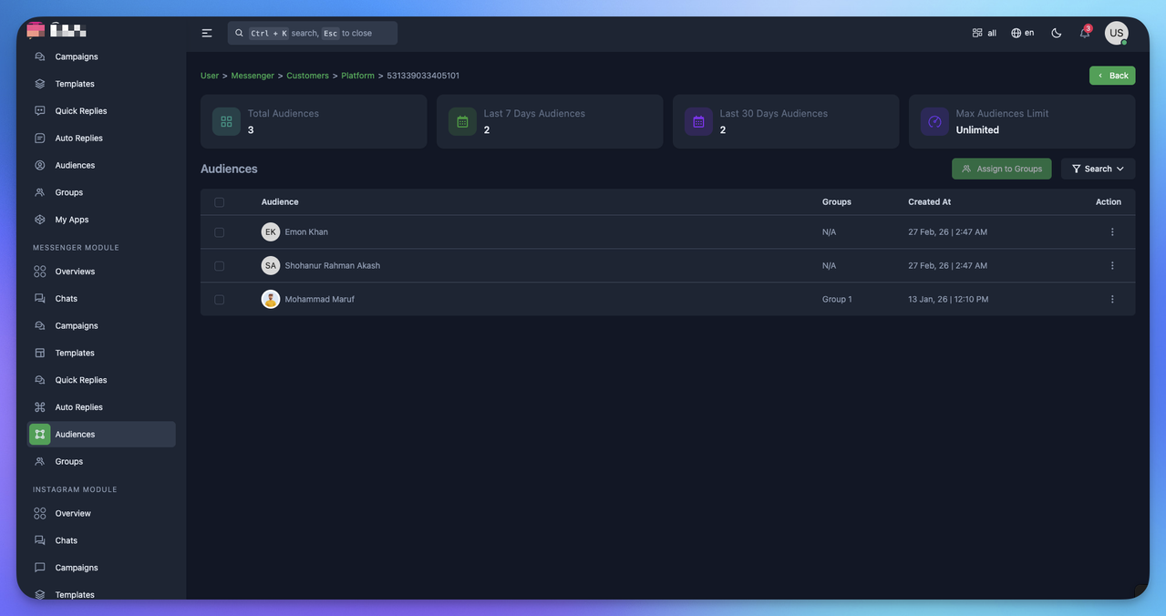Open notifications bell icon

1085,33
